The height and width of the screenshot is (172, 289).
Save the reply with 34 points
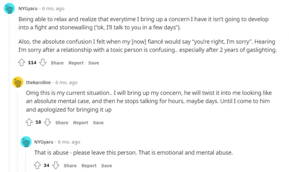click(x=107, y=165)
